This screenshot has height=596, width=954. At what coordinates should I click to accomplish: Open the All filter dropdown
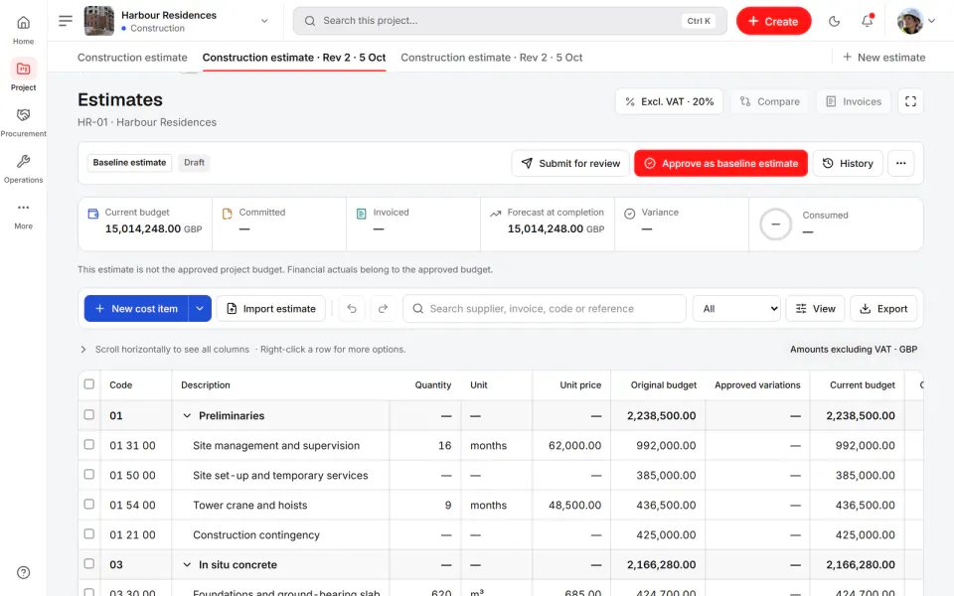coord(736,308)
